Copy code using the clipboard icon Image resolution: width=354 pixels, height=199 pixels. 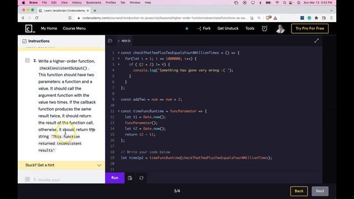coord(130,178)
